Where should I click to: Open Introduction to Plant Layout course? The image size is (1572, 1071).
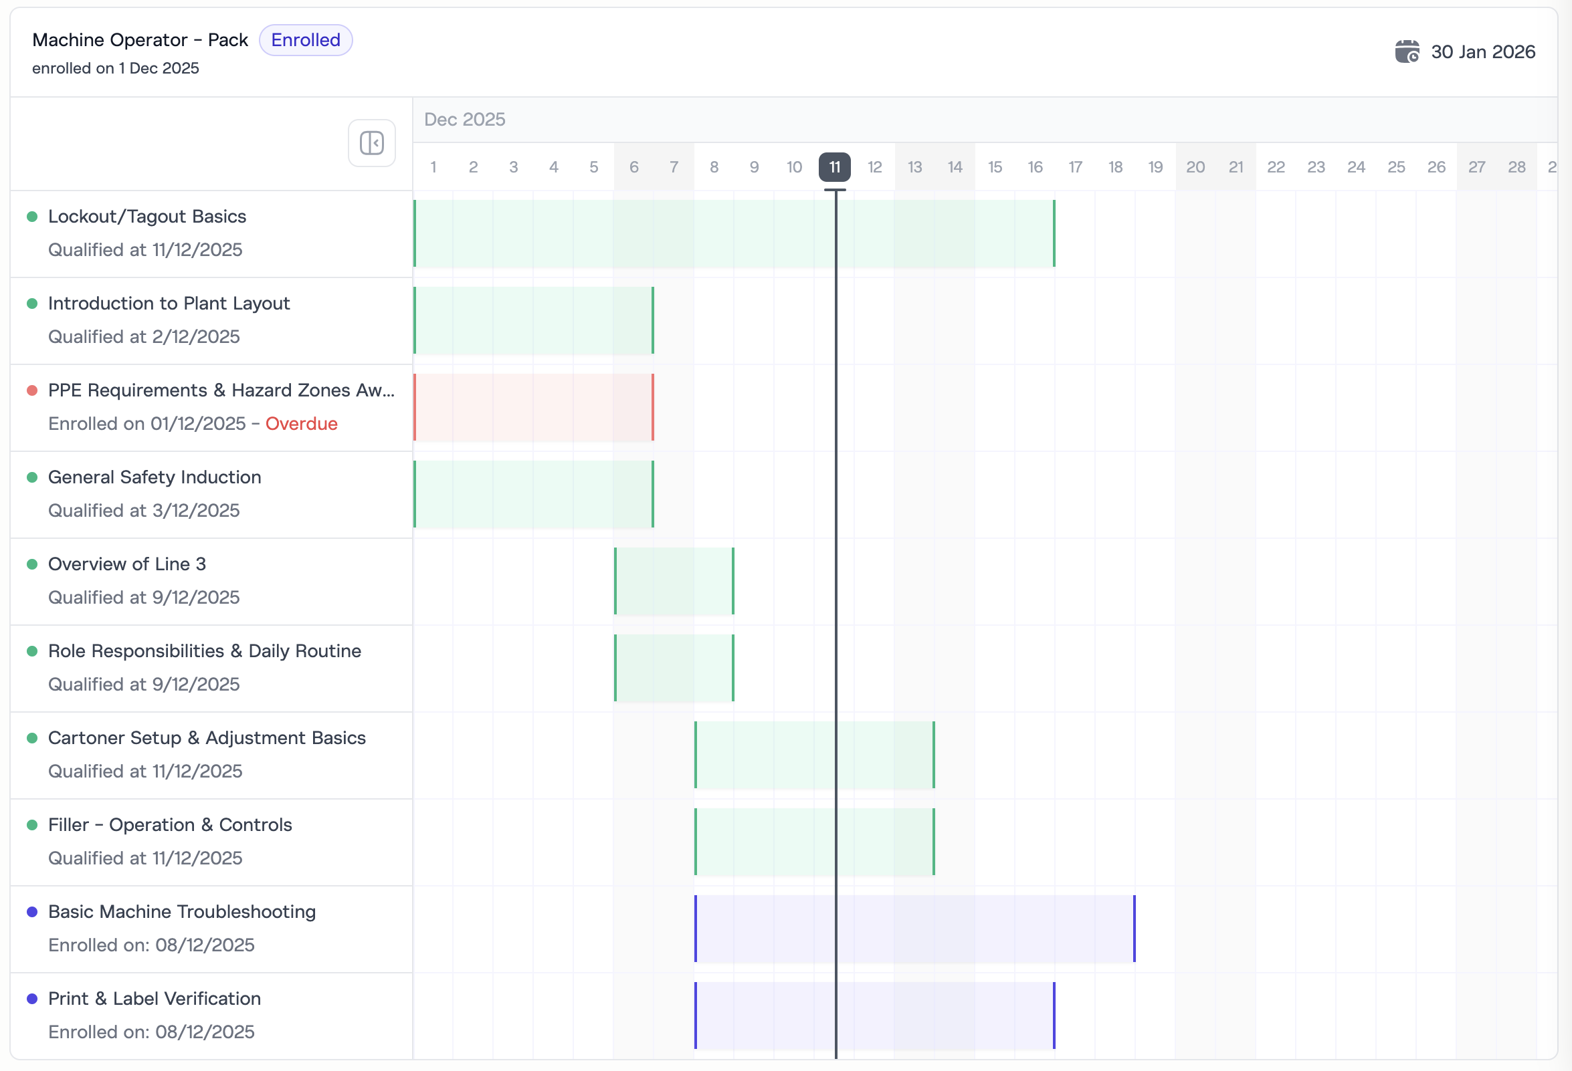click(x=169, y=304)
